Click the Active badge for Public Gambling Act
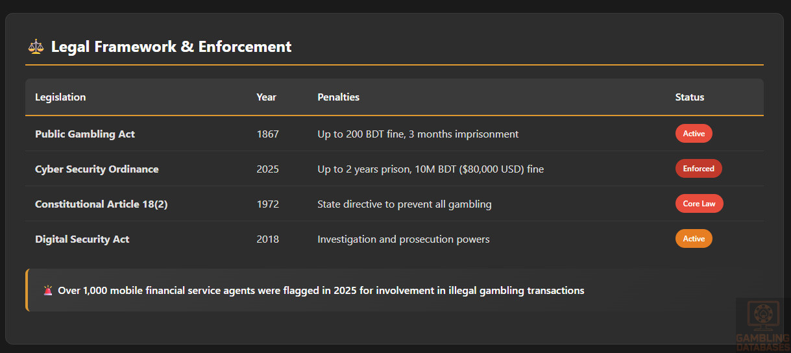791x353 pixels. pyautogui.click(x=694, y=134)
